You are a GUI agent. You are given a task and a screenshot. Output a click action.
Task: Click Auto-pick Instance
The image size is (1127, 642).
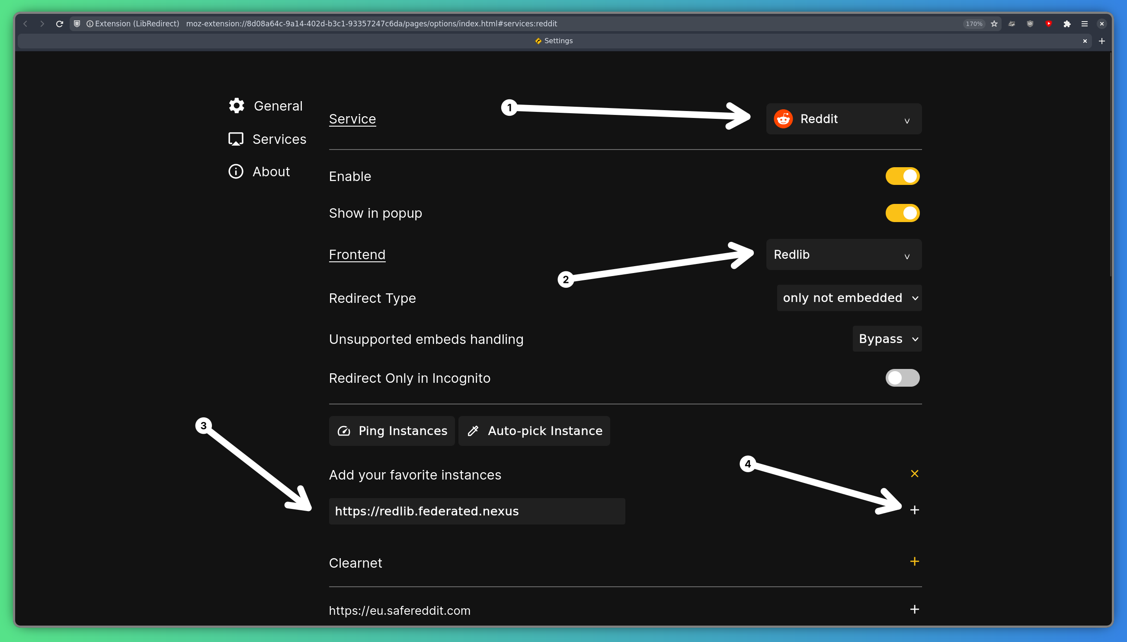pyautogui.click(x=534, y=431)
